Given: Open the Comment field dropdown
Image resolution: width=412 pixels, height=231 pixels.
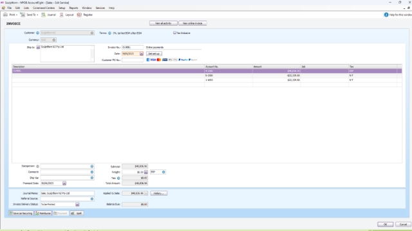Looking at the screenshot, I should 92,172.
